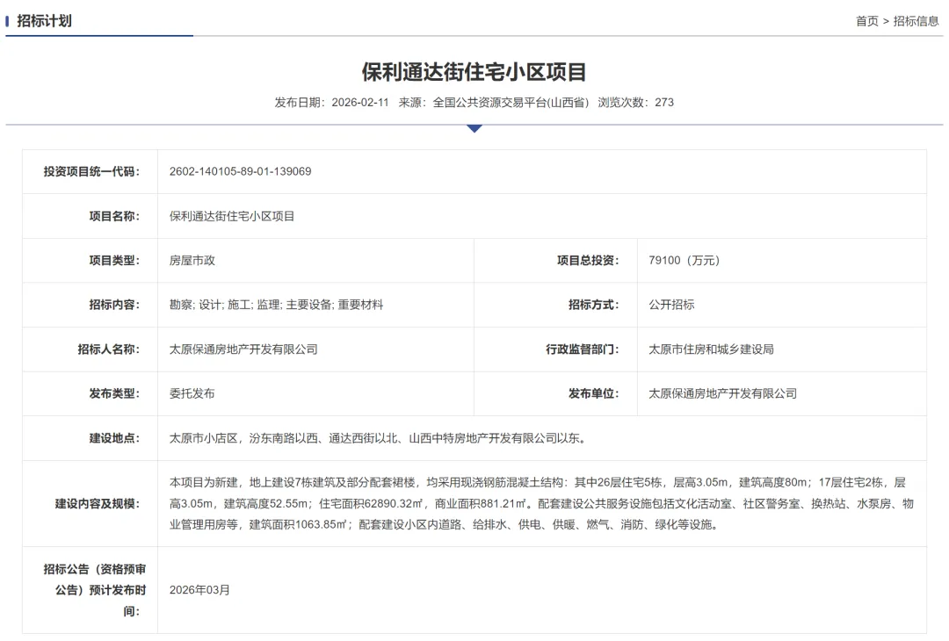Click the expected date 2026年03月
The image size is (949, 641).
click(199, 590)
